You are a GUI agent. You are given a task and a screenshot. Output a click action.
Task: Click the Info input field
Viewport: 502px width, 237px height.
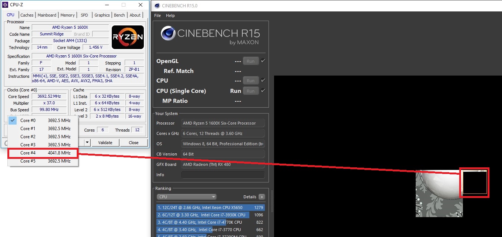[x=223, y=175]
